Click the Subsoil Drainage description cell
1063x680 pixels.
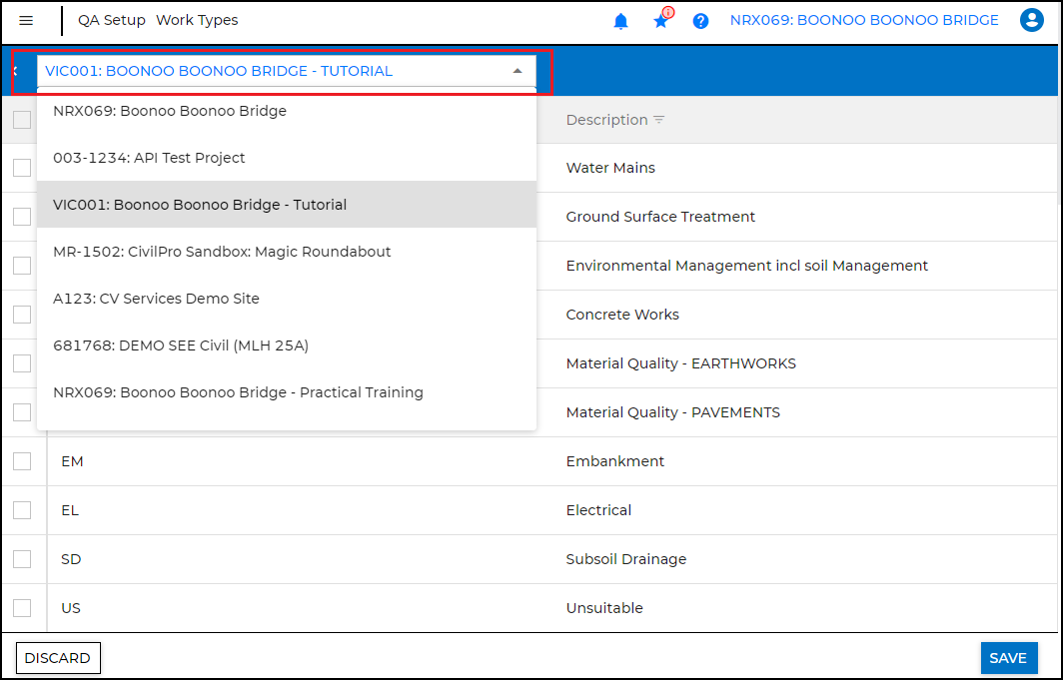point(625,559)
